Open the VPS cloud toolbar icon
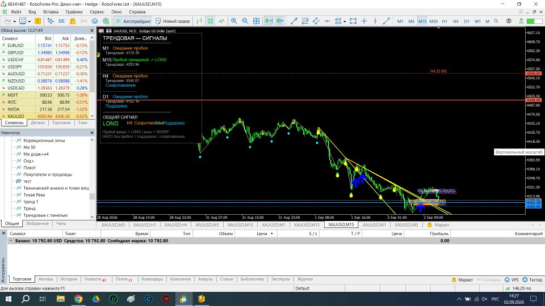The width and height of the screenshot is (545, 306). point(95,21)
